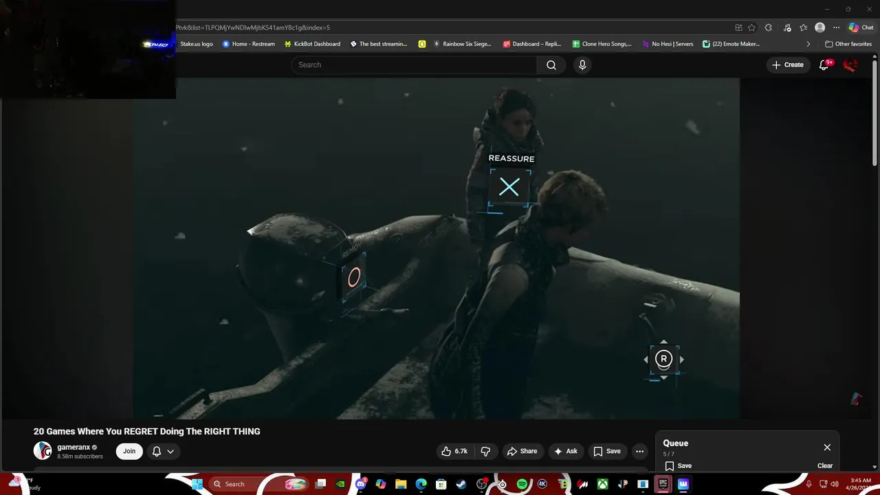Click into the YouTube Search box
Viewport: 880px width, 495px height.
tap(414, 65)
